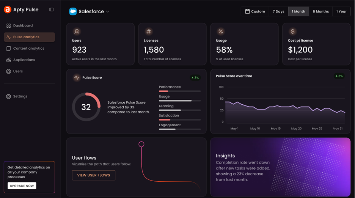Click the 'Total number of licenses' caption
This screenshot has width=355, height=198.
162,59
